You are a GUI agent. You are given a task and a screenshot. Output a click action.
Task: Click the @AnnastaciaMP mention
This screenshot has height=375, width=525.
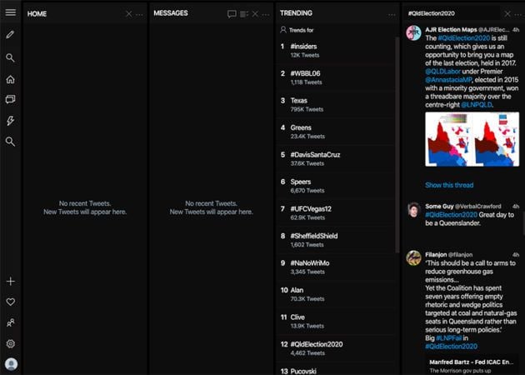[x=448, y=80]
